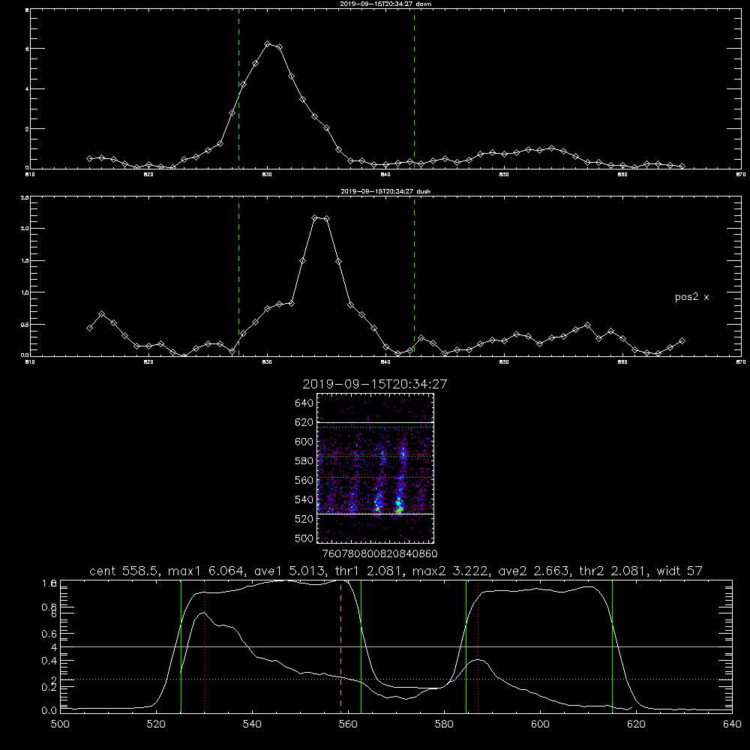Click heat map y-axis label 560
750x750 pixels.
(x=304, y=480)
